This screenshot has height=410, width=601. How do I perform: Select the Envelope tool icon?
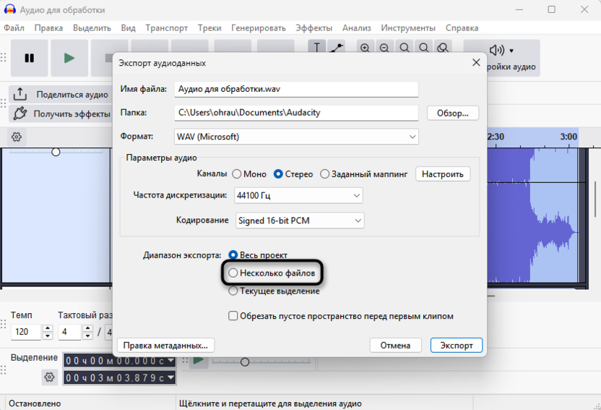coord(337,47)
